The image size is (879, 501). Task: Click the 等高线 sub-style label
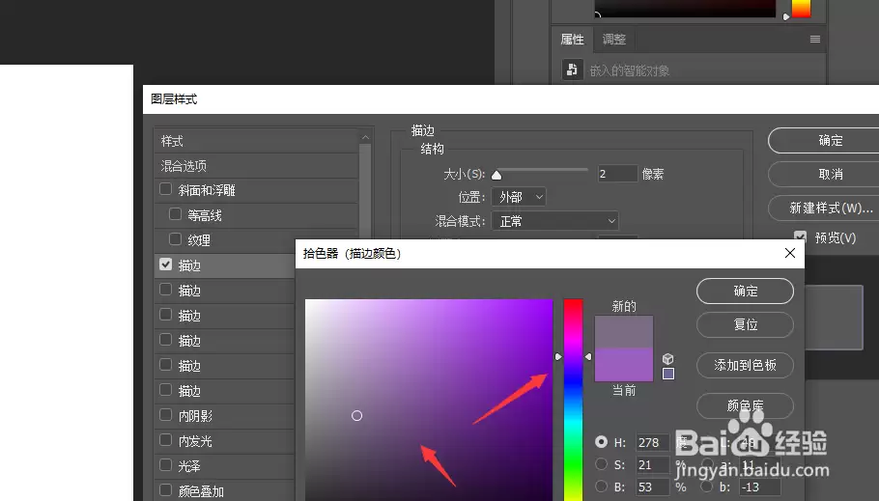click(x=205, y=215)
